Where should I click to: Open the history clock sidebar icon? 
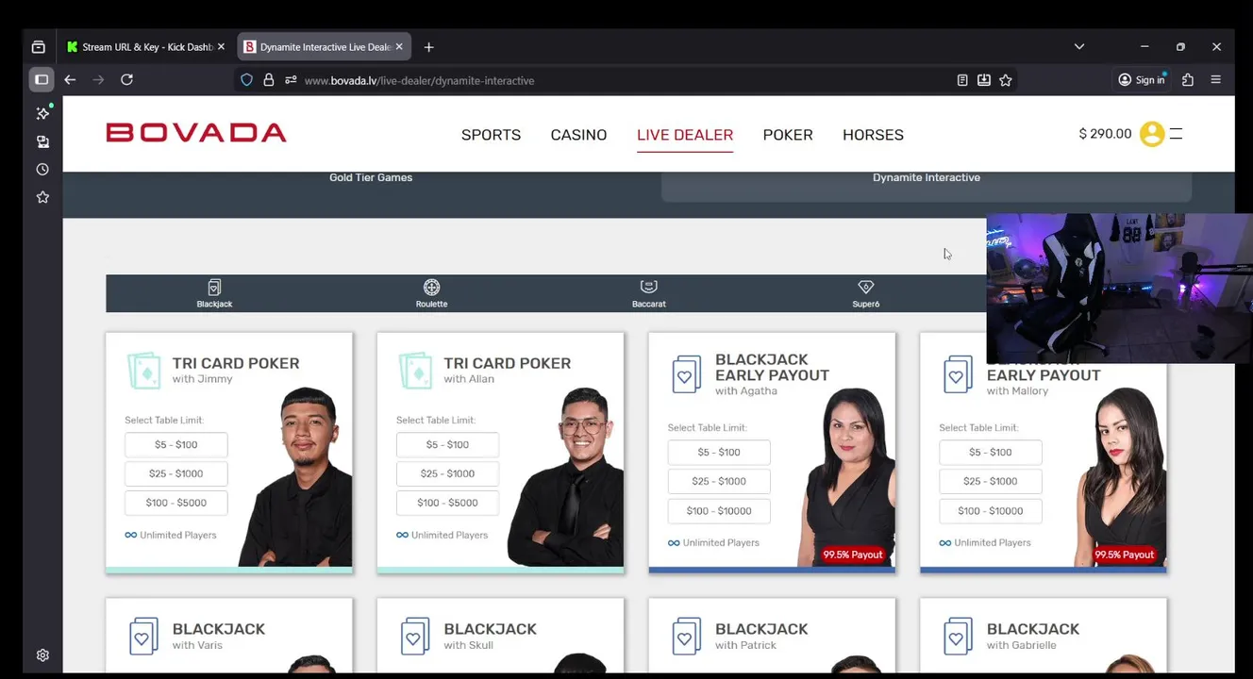click(x=42, y=170)
